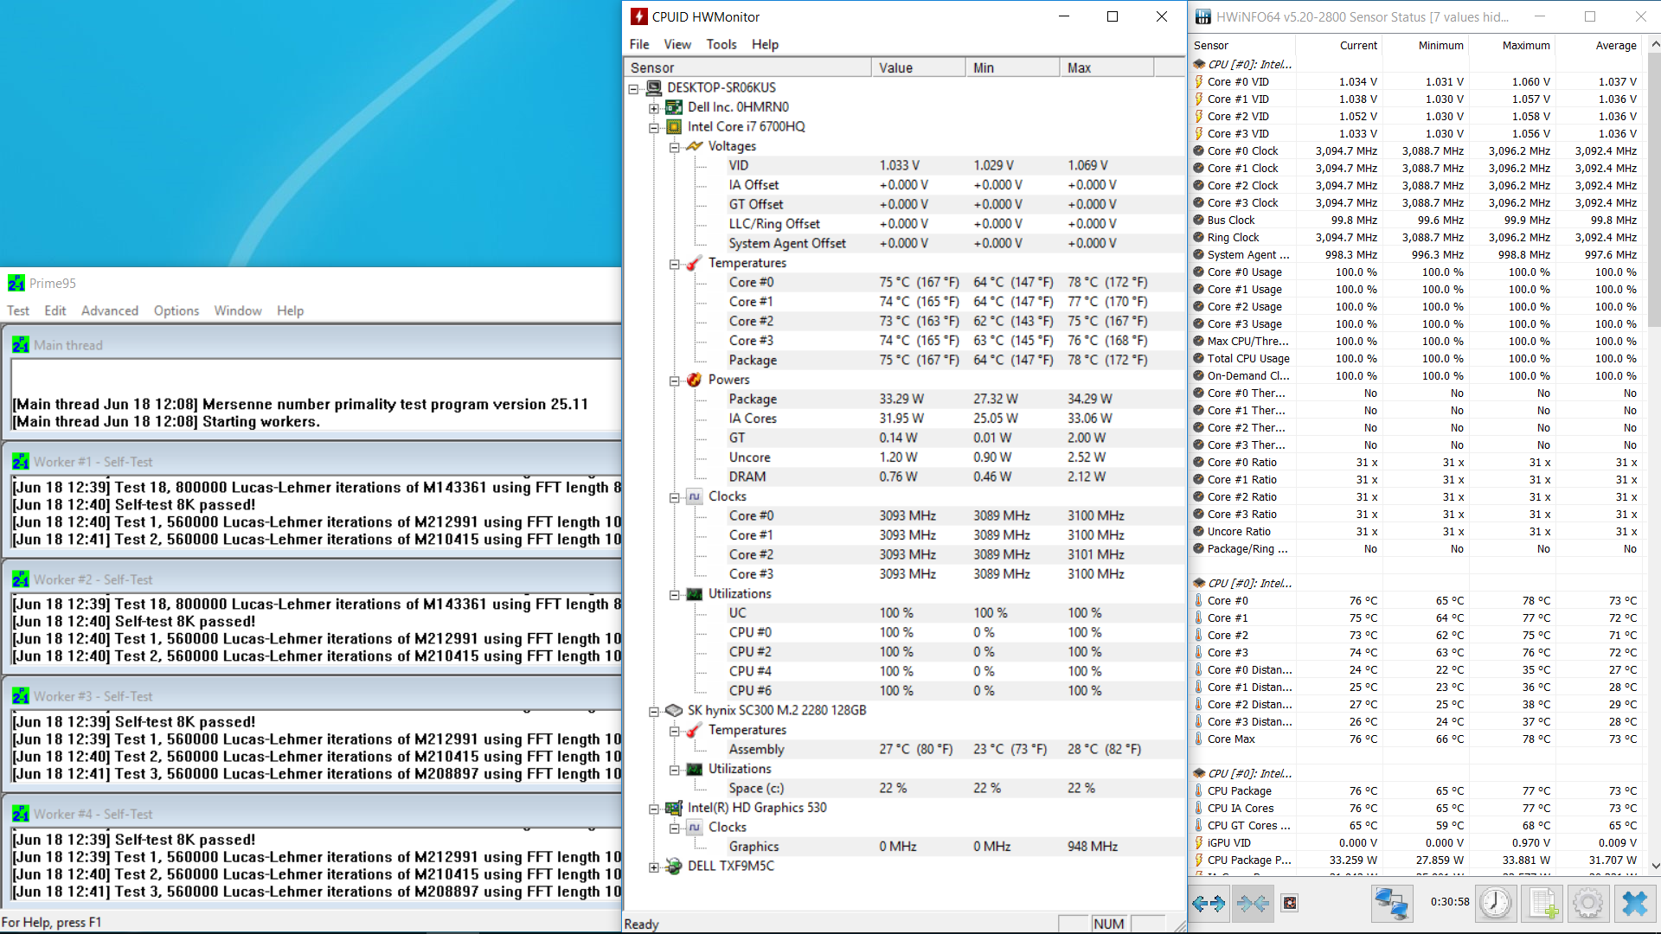Click Worker #1 Self-Test window icon
1661x934 pixels.
(21, 462)
